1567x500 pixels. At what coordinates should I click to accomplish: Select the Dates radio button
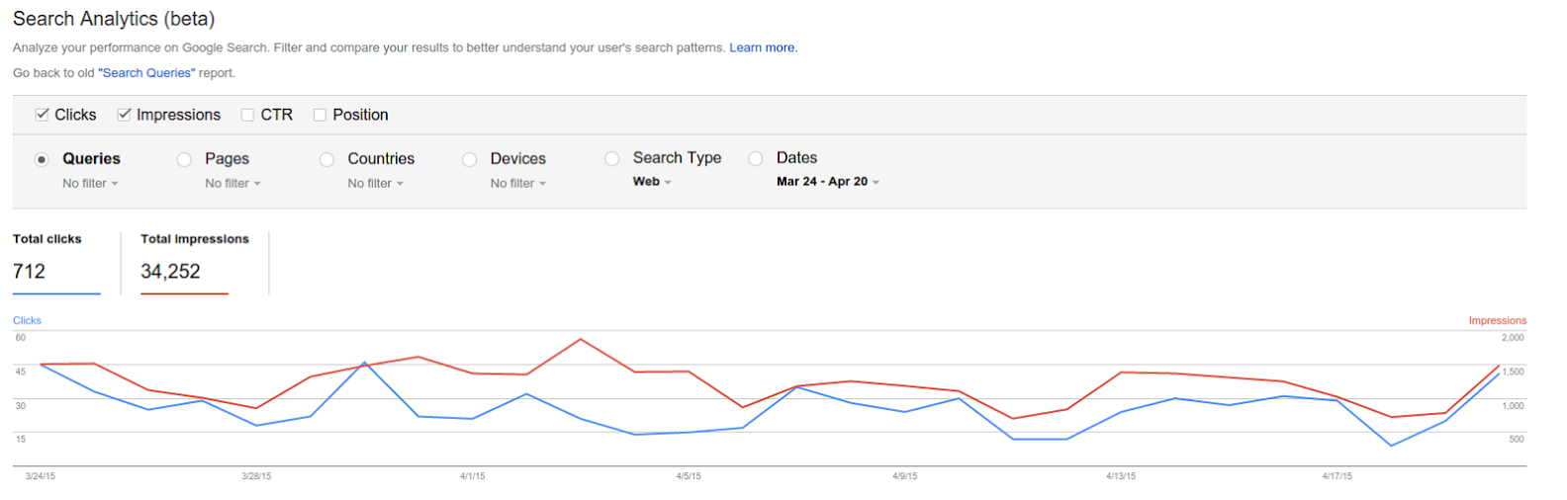click(756, 158)
